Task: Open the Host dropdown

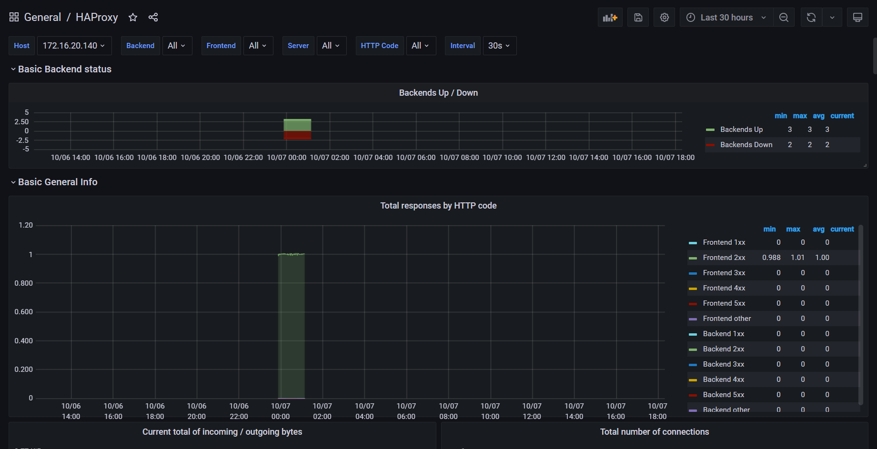Action: click(74, 45)
